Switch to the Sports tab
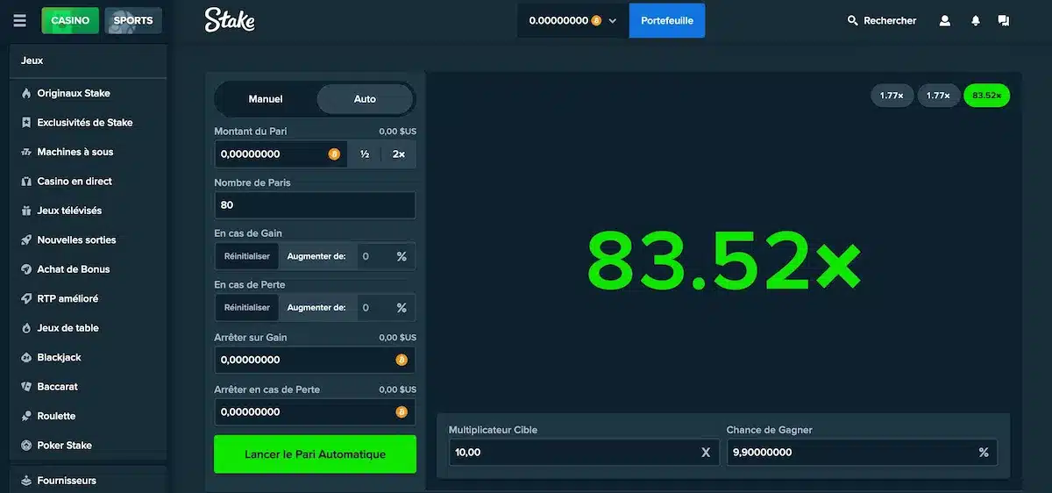 [x=132, y=20]
